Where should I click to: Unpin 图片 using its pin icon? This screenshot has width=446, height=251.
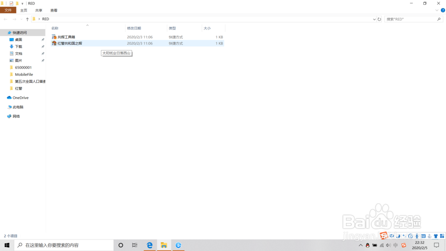tap(43, 61)
